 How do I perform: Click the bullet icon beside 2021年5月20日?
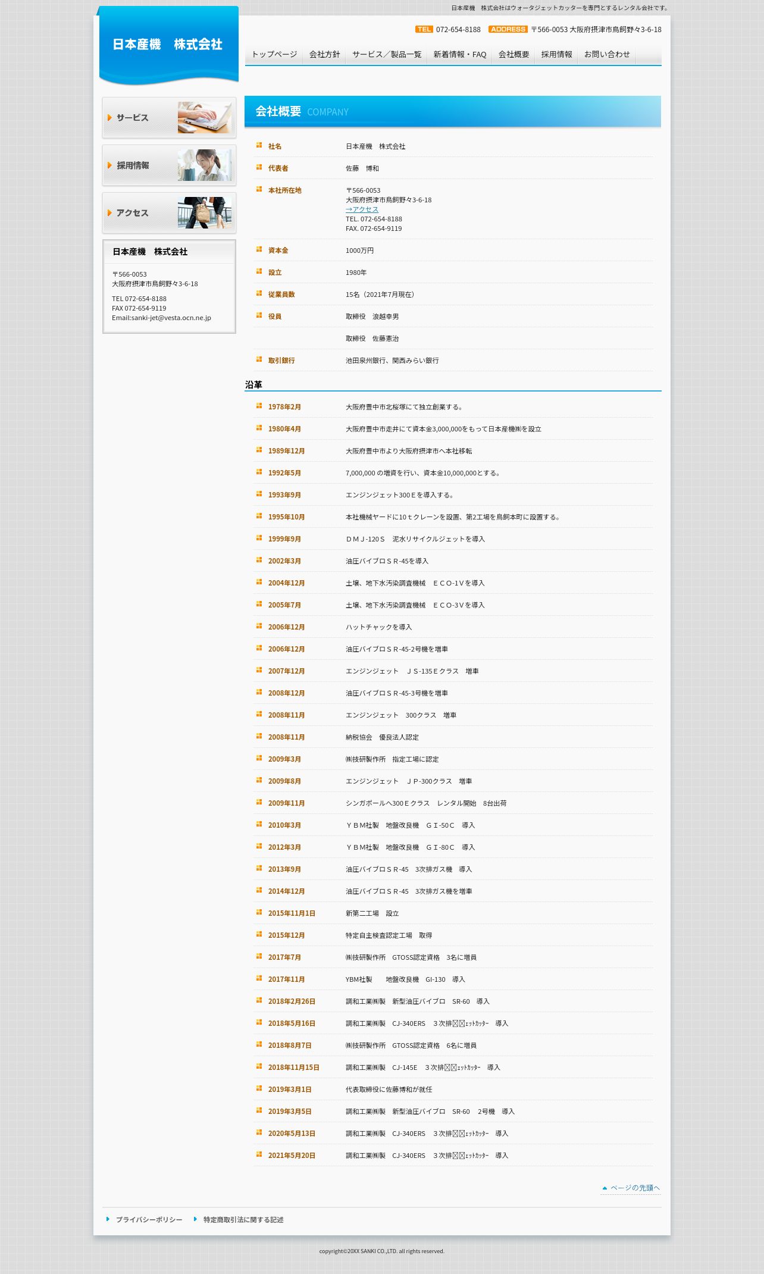[x=259, y=1154]
